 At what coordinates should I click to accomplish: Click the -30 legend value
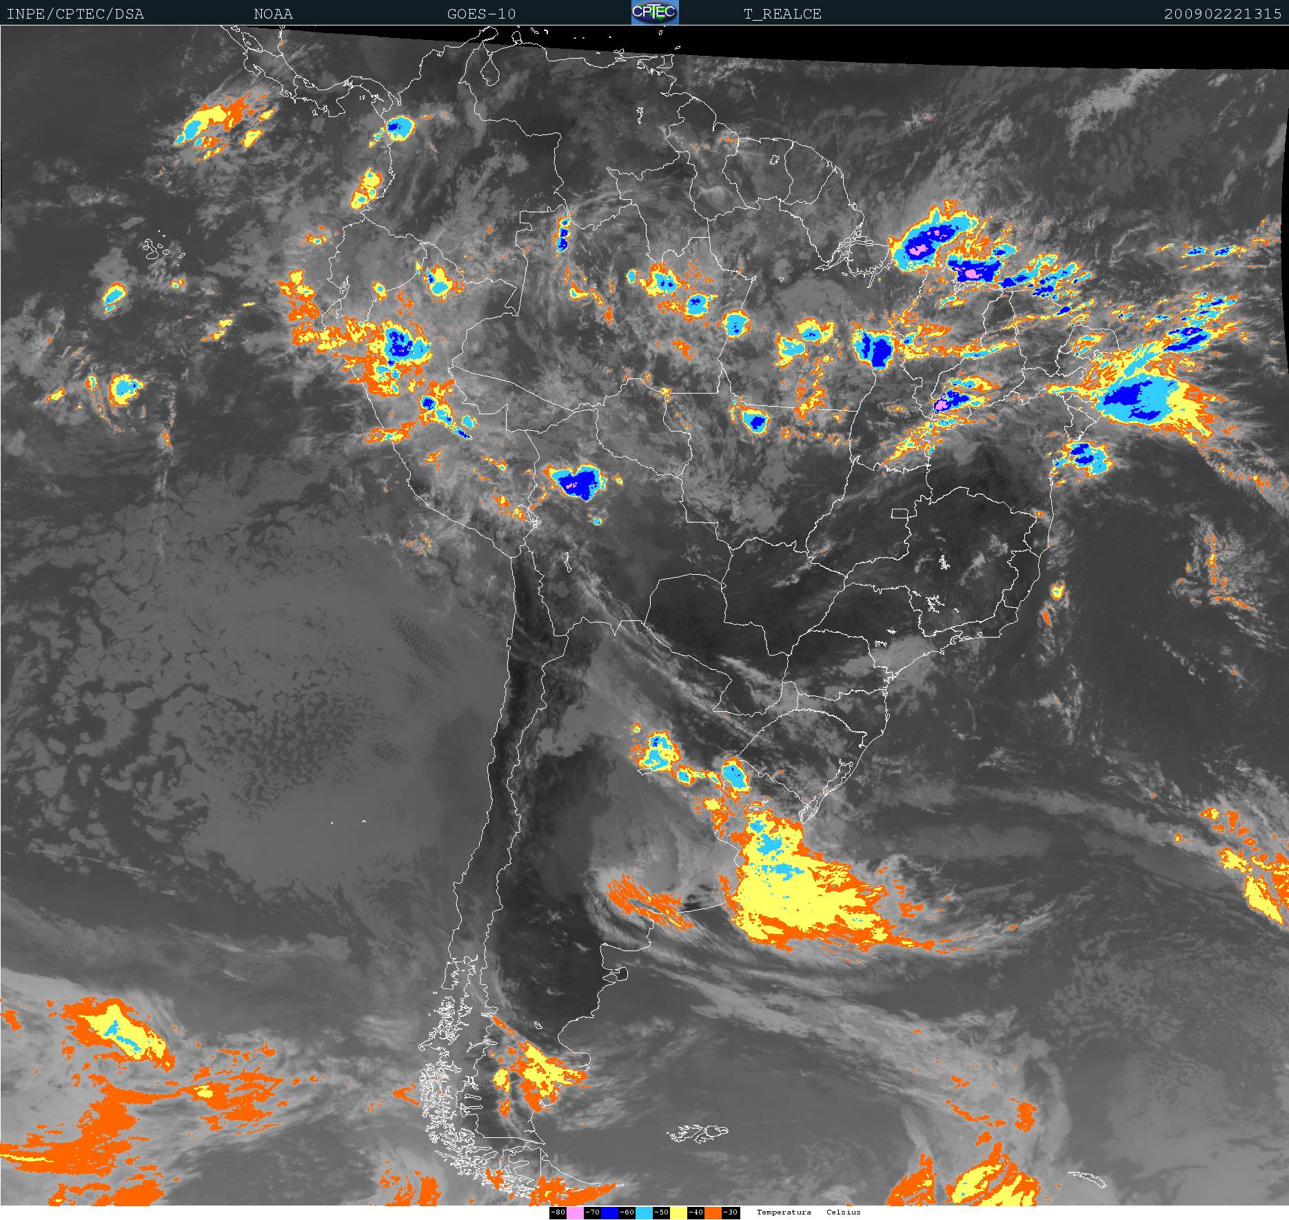click(731, 1212)
